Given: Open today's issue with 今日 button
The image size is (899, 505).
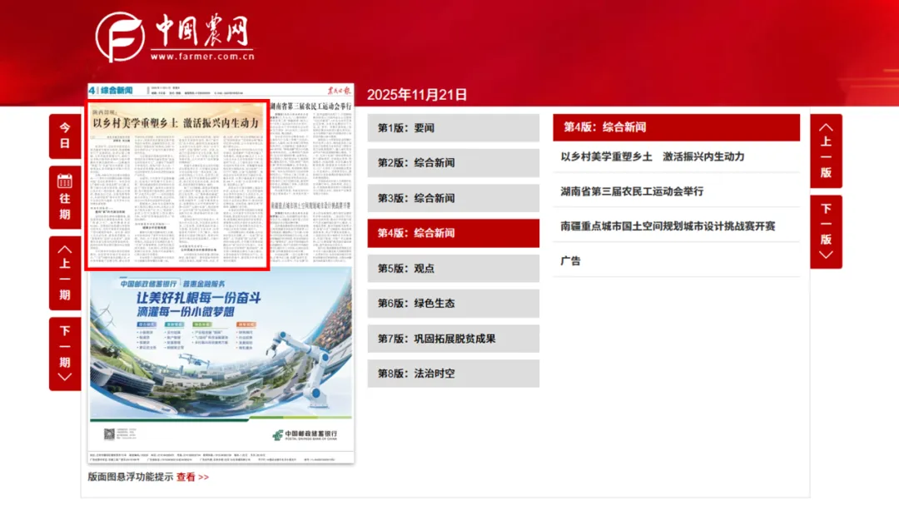Looking at the screenshot, I should click(x=65, y=136).
